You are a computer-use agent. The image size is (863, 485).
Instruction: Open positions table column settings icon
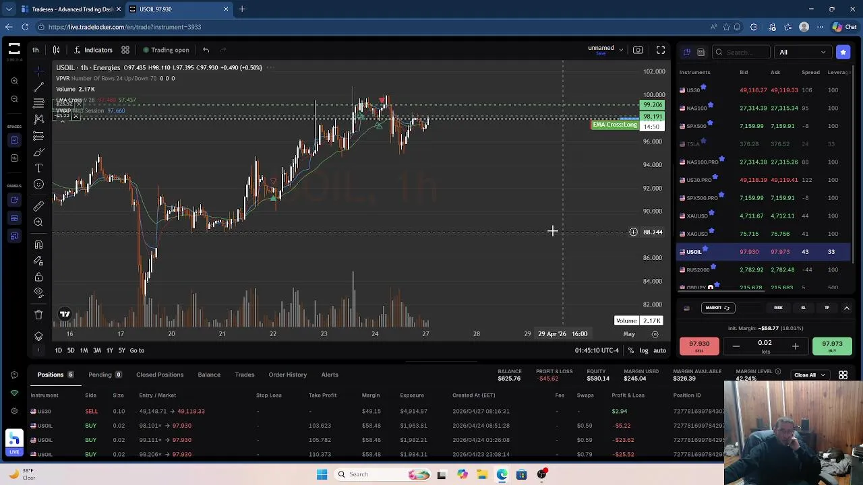843,375
